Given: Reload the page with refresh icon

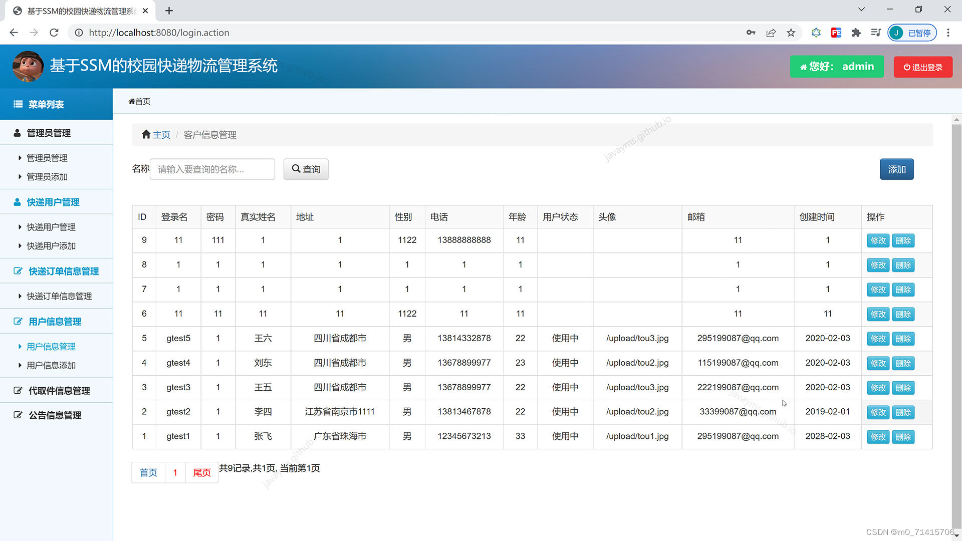Looking at the screenshot, I should (54, 33).
